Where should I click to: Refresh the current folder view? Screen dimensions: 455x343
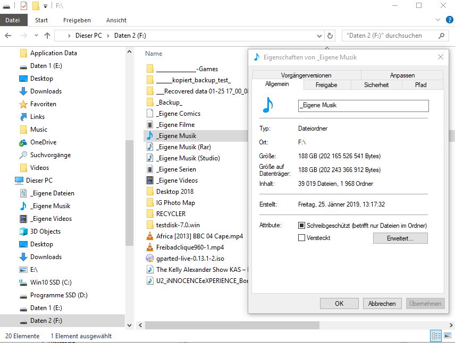click(x=330, y=36)
